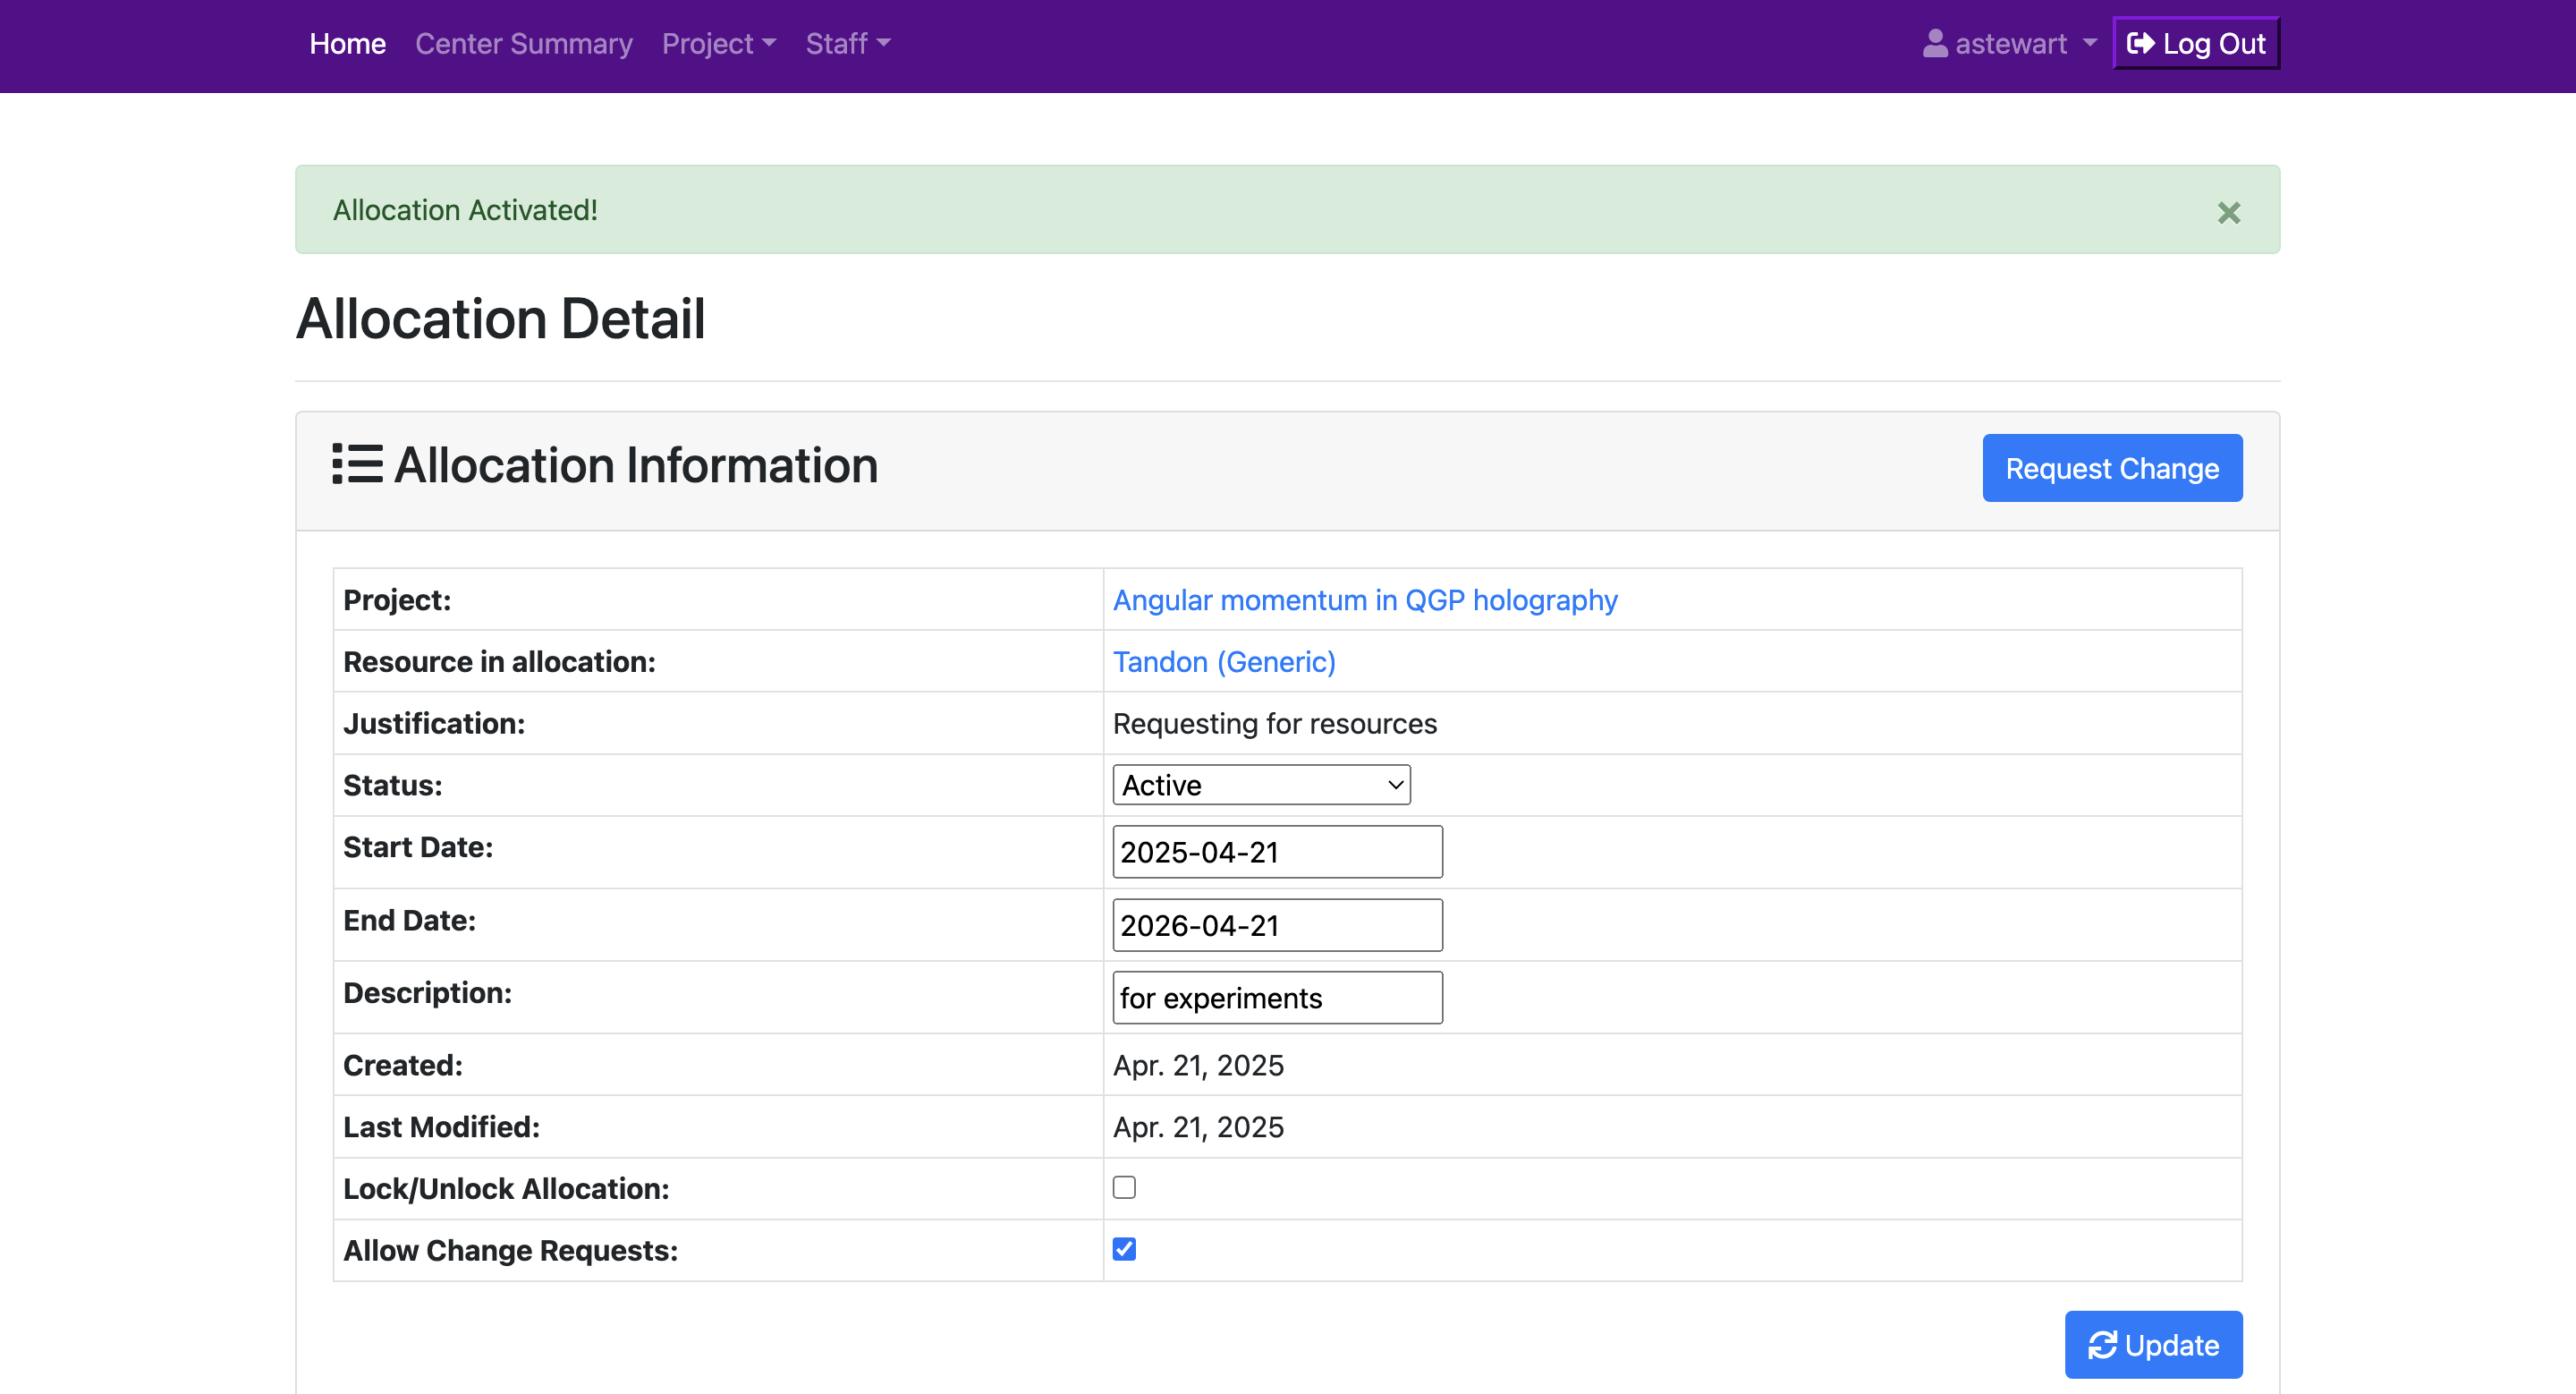The width and height of the screenshot is (2576, 1394).
Task: Open the astewart user dropdown
Action: pyautogui.click(x=2009, y=43)
